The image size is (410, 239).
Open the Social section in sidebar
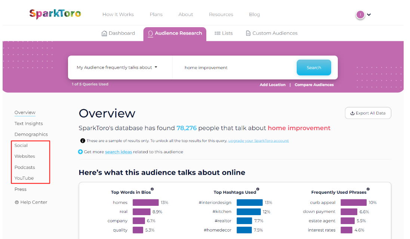[21, 145]
